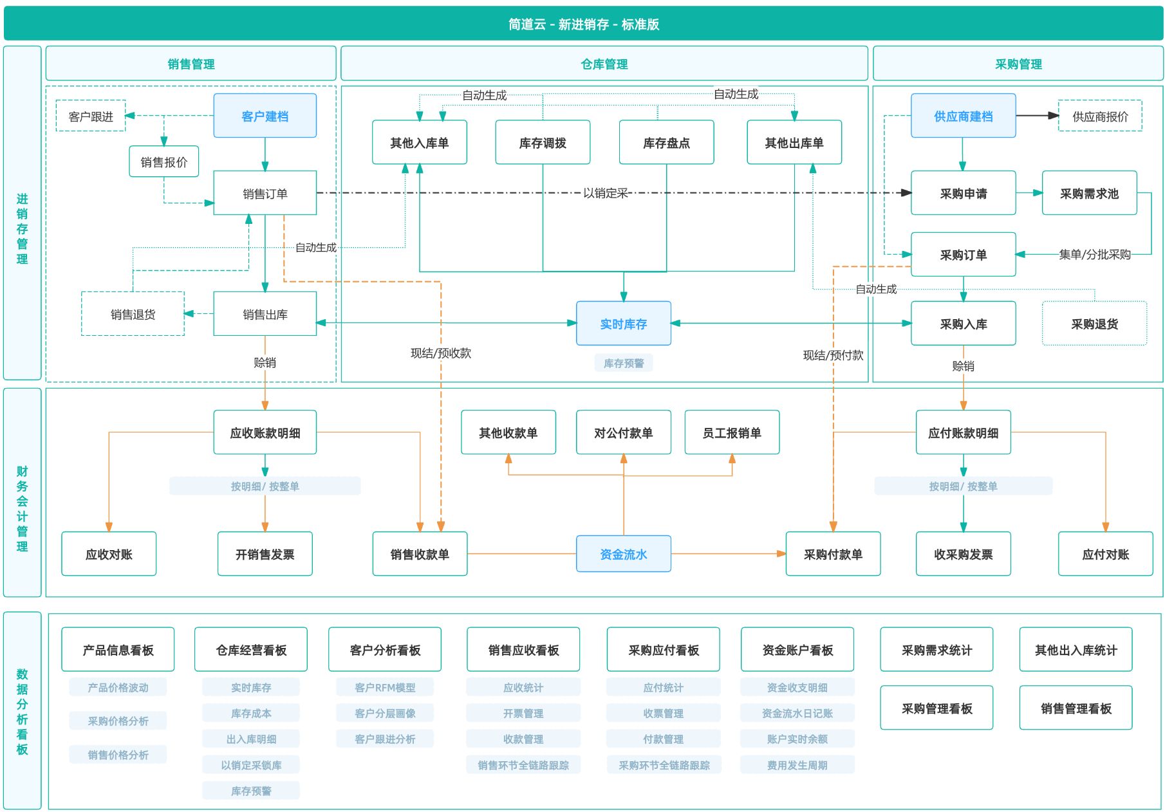Click the 应付账款明细 box
Viewport: 1165px width, 812px height.
(x=963, y=432)
